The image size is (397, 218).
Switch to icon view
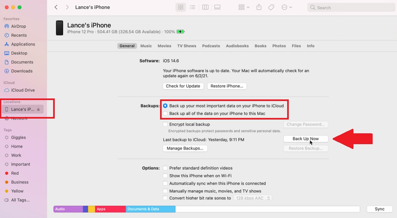click(180, 7)
